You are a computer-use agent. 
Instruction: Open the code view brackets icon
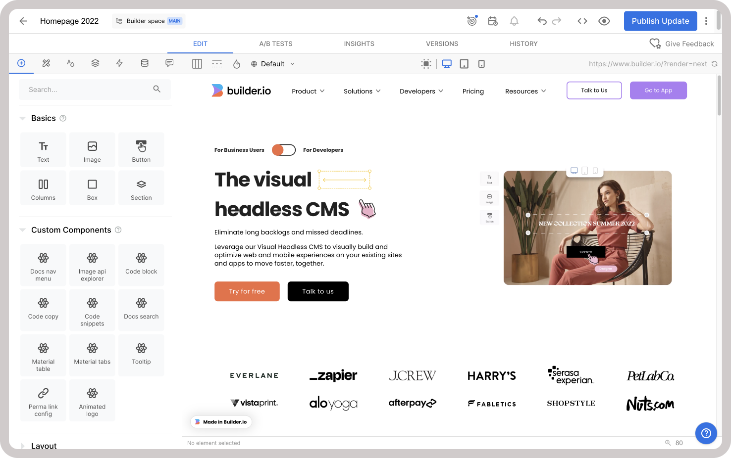click(582, 21)
